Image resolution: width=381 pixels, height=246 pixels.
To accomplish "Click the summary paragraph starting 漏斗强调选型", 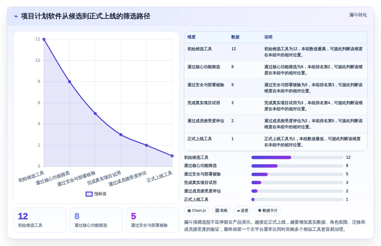I will coord(275,226).
